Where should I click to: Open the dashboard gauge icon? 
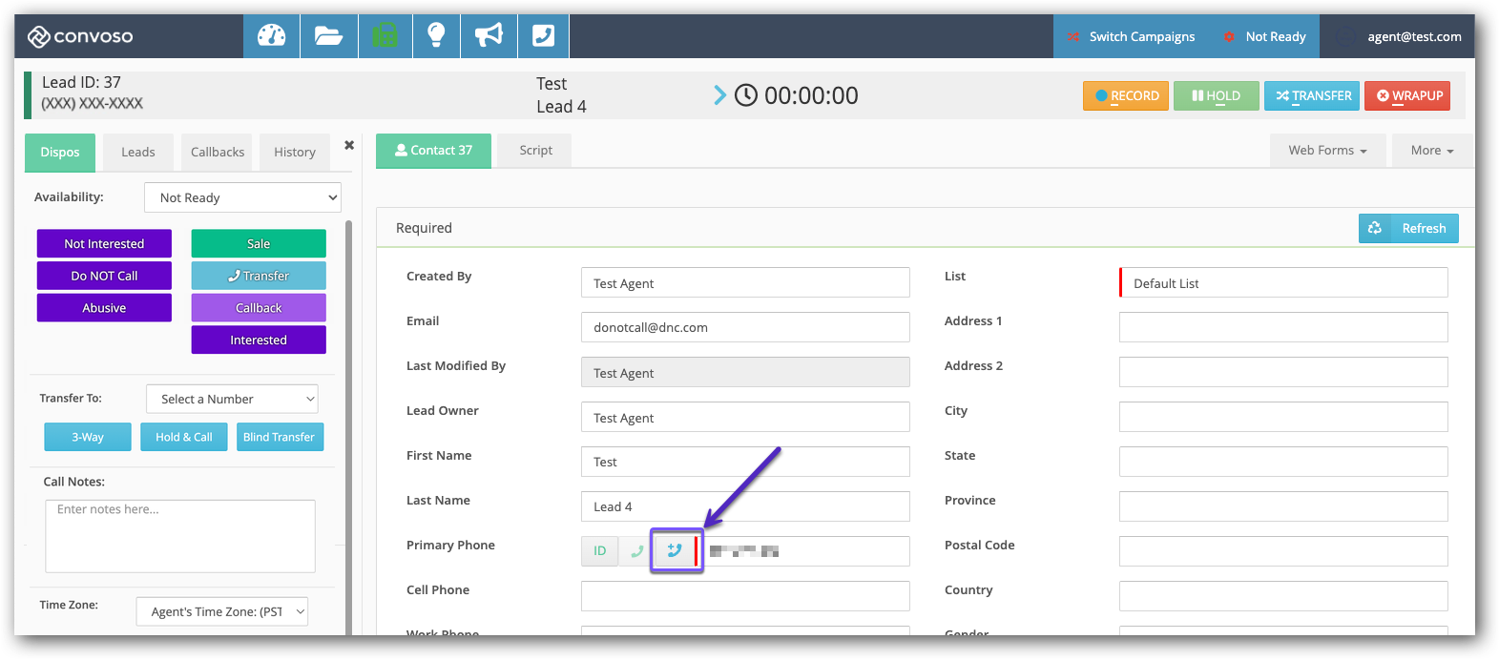271,36
